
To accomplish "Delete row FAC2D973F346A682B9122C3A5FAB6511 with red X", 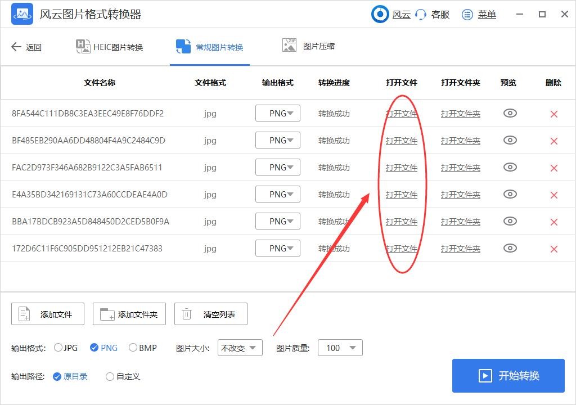I will 554,168.
